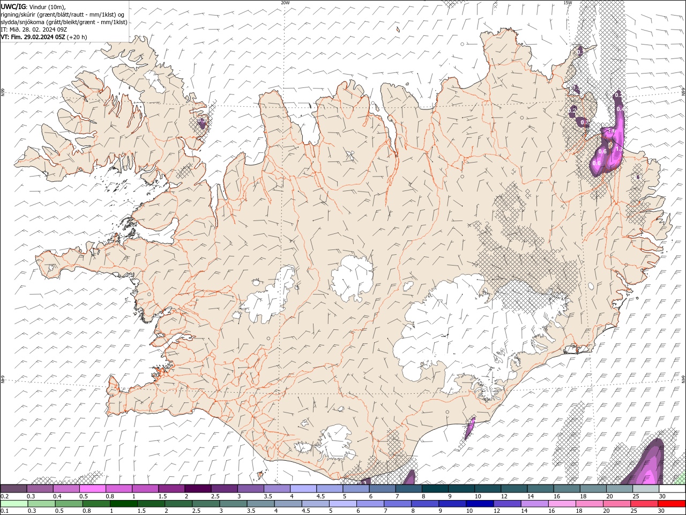The height and width of the screenshot is (515, 686).
Task: Click lower legend swatch between 9 and 10
Action: coord(453,504)
